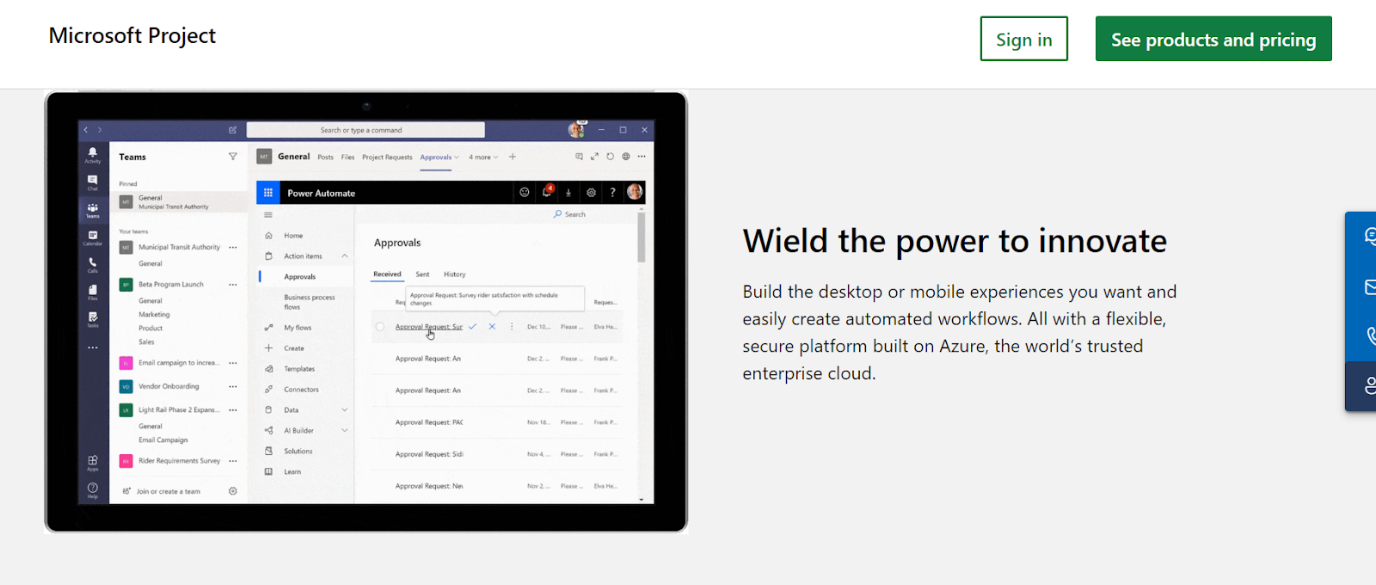Expand the tab with arrows icon
The width and height of the screenshot is (1376, 585).
594,157
